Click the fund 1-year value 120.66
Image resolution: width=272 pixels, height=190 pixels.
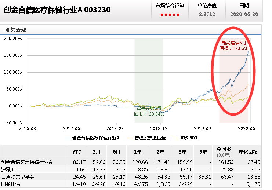[x=140, y=162]
